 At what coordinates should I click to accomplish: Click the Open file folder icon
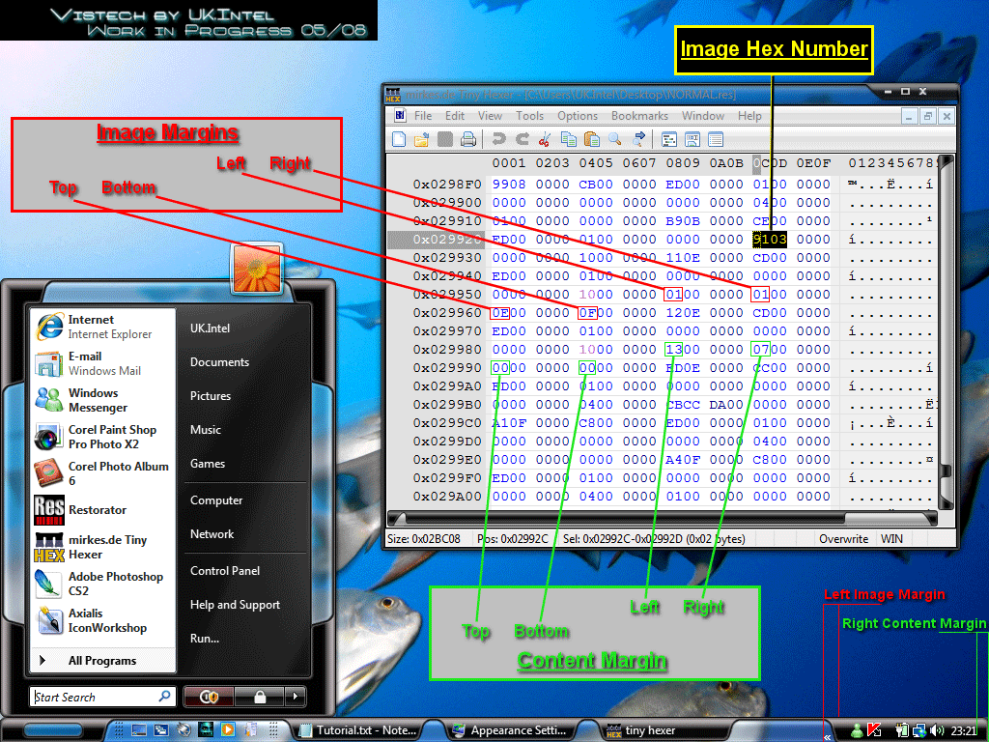pos(421,139)
